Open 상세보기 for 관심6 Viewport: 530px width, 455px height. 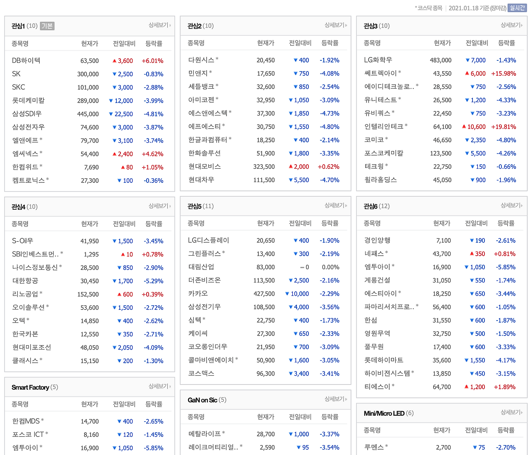click(511, 206)
